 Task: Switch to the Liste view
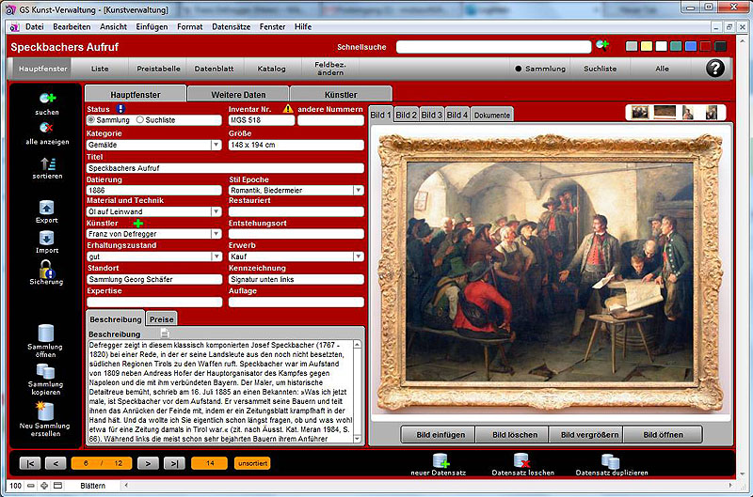point(100,69)
